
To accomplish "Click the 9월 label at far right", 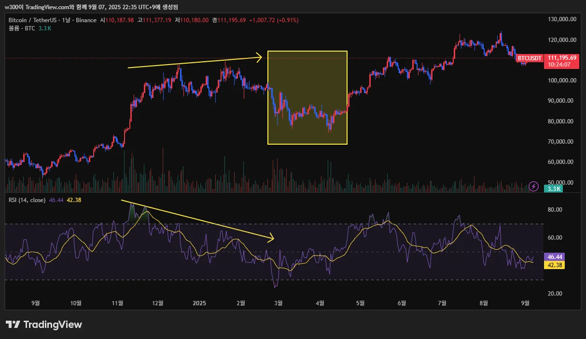I will click(526, 303).
